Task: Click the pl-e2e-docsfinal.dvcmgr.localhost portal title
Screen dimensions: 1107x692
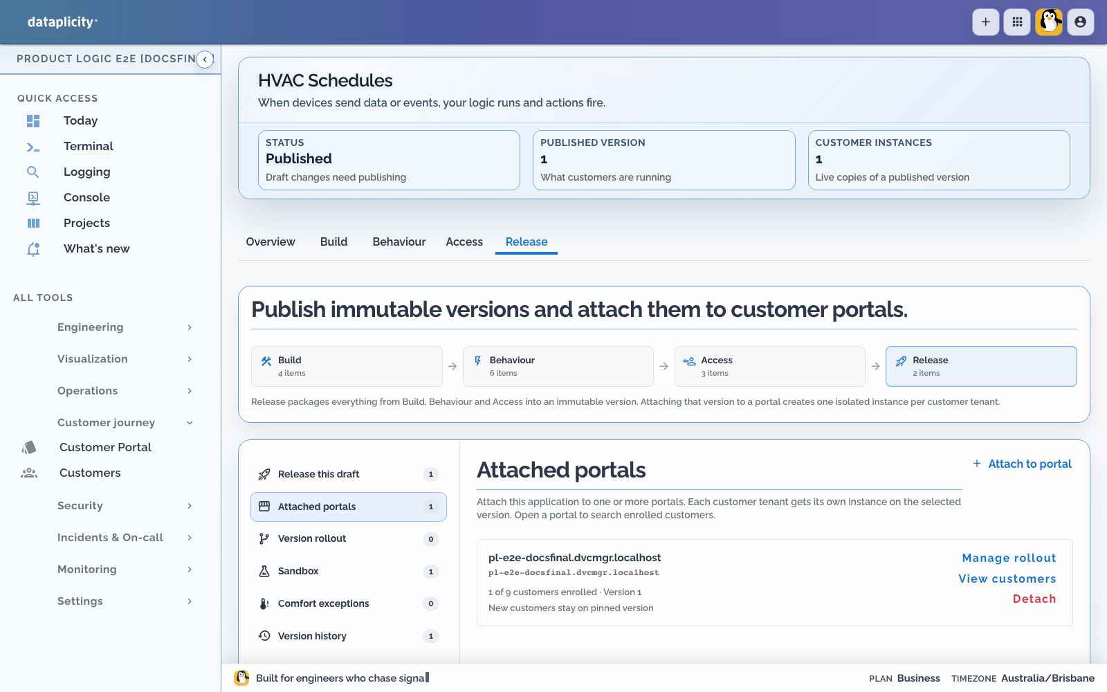Action: [x=574, y=558]
